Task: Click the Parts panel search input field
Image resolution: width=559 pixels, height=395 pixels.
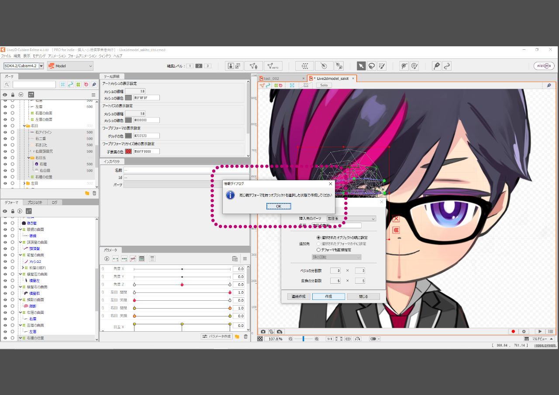Action: (34, 85)
